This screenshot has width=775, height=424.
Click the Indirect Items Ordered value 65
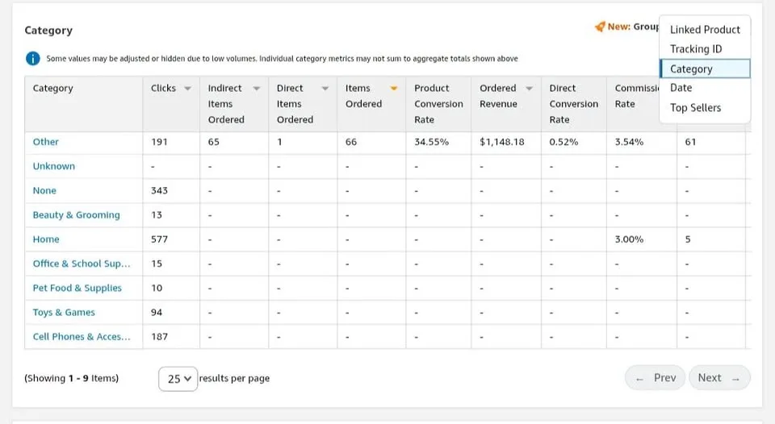coord(213,142)
